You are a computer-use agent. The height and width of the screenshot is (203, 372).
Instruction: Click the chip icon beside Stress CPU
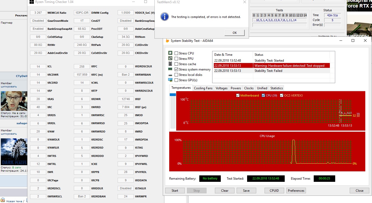(x=170, y=53)
